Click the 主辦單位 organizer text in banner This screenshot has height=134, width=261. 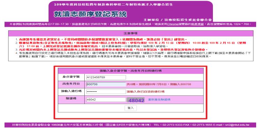(178, 20)
